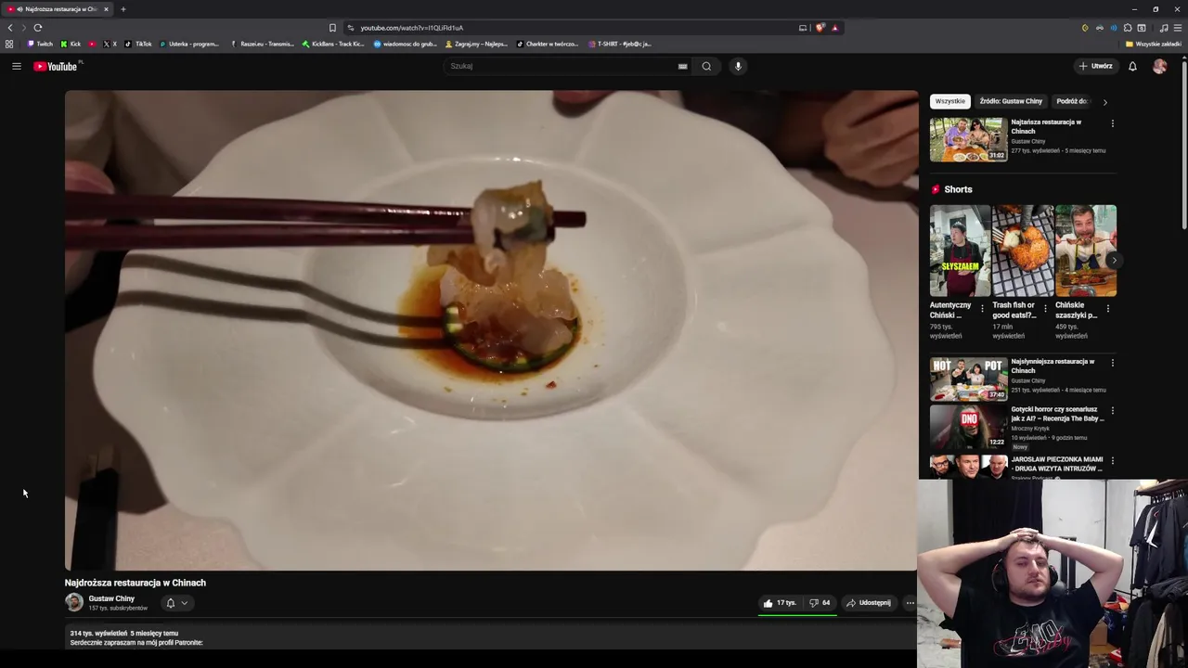The width and height of the screenshot is (1188, 668).
Task: Open the account avatar menu
Action: [1159, 66]
